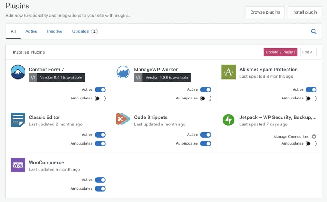Select the All plugins tab
The image size is (327, 202).
coord(13,31)
